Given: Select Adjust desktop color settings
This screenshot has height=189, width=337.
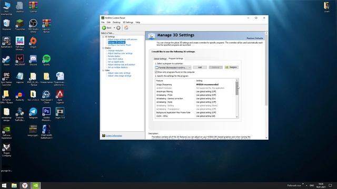Looking at the screenshot, I should 120,54.
